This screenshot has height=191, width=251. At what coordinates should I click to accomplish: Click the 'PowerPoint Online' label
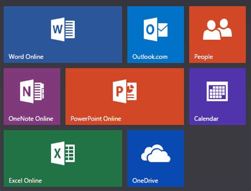tap(96, 118)
